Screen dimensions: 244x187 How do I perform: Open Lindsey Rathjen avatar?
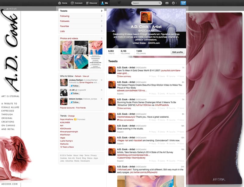click(x=64, y=82)
